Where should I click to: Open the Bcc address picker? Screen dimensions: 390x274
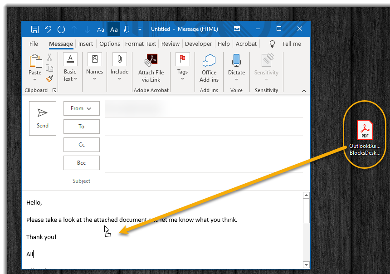tap(81, 163)
